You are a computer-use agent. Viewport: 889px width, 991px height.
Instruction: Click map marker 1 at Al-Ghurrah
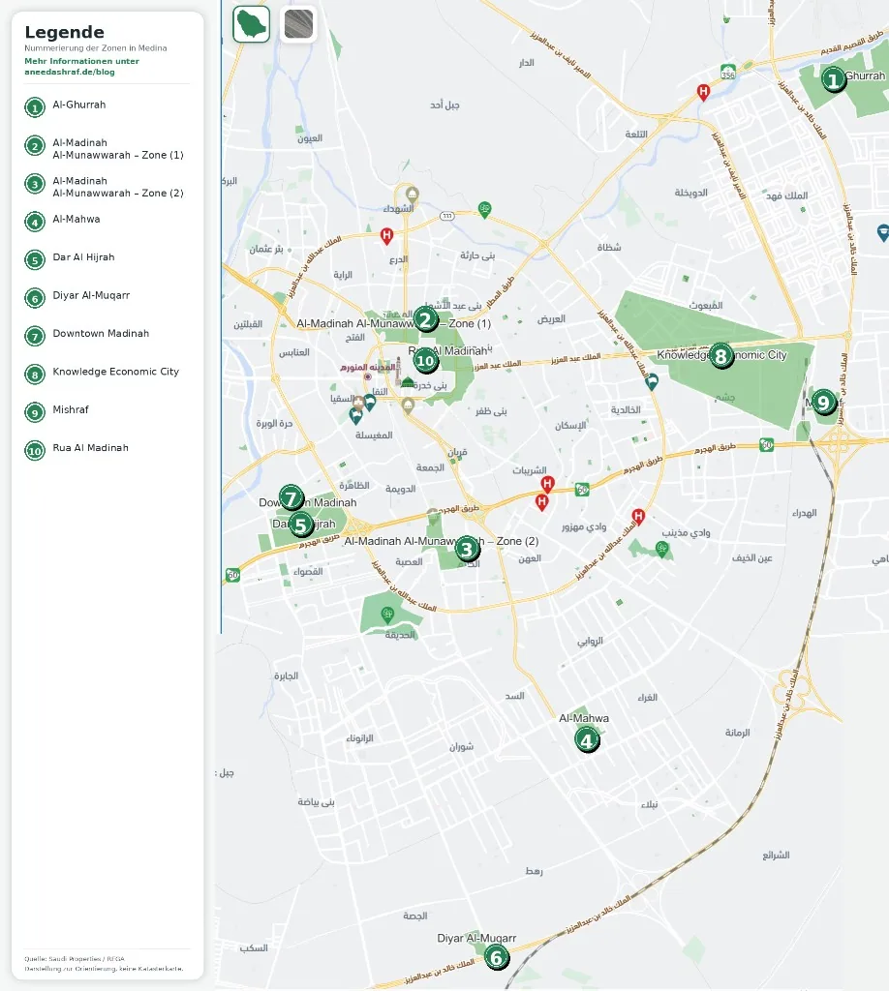pyautogui.click(x=834, y=80)
